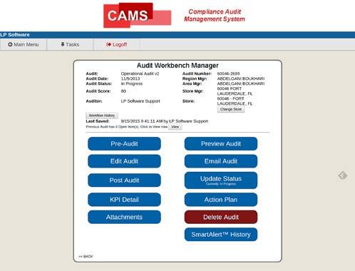Click the Audit Score value 80
Viewport: 355px width, 271px height.
click(x=123, y=91)
